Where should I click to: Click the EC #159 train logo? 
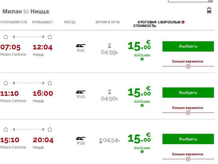coord(81,139)
